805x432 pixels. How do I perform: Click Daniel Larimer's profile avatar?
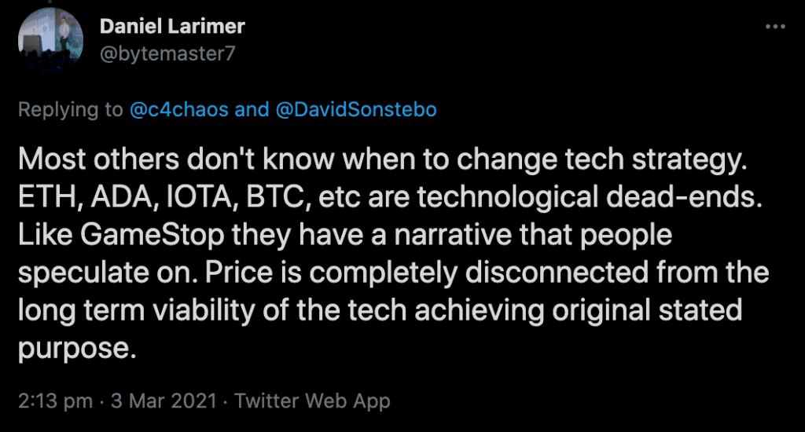tap(50, 38)
